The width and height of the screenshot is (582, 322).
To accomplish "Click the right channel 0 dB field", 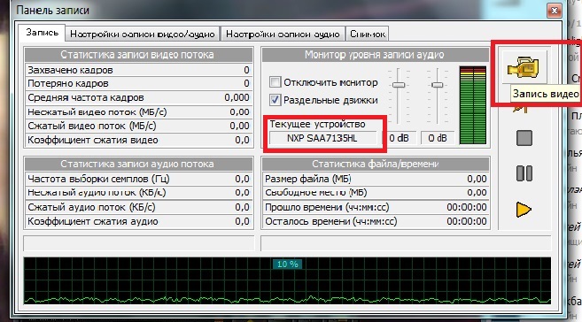I will [x=438, y=138].
